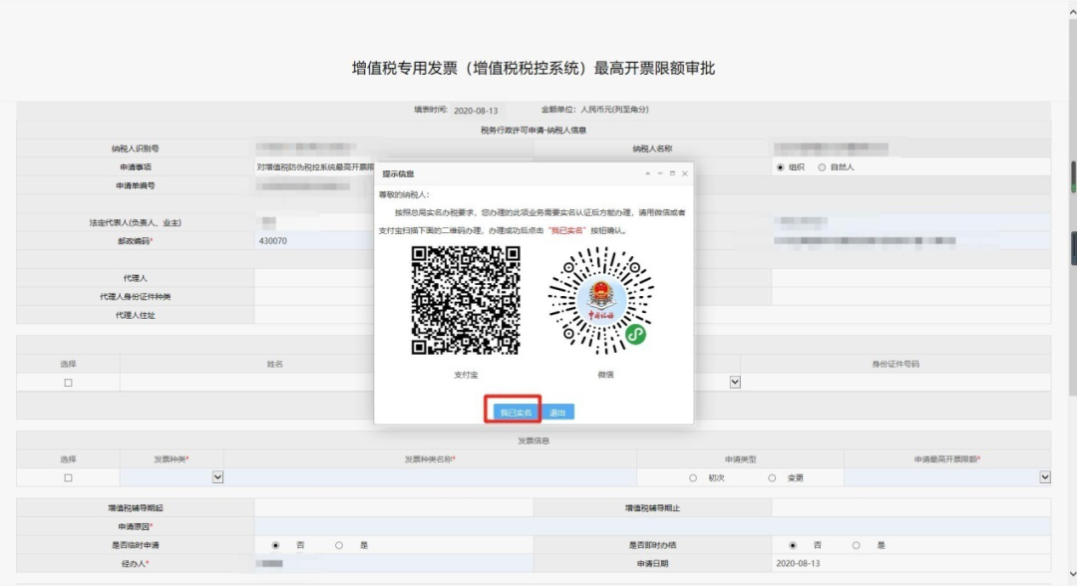The width and height of the screenshot is (1077, 586).
Task: Select the 组织 radio button
Action: point(780,167)
